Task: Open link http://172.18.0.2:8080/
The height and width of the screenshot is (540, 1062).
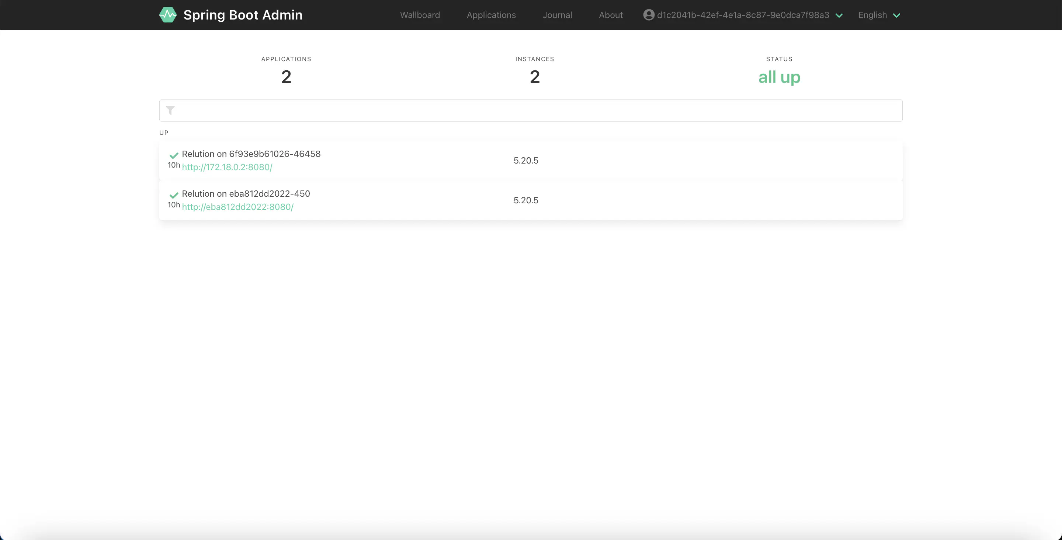Action: point(227,167)
